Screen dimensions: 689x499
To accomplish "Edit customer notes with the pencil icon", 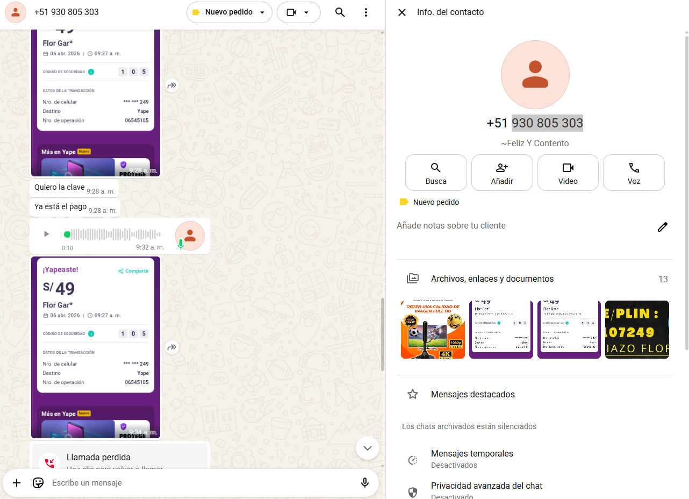I will (663, 227).
